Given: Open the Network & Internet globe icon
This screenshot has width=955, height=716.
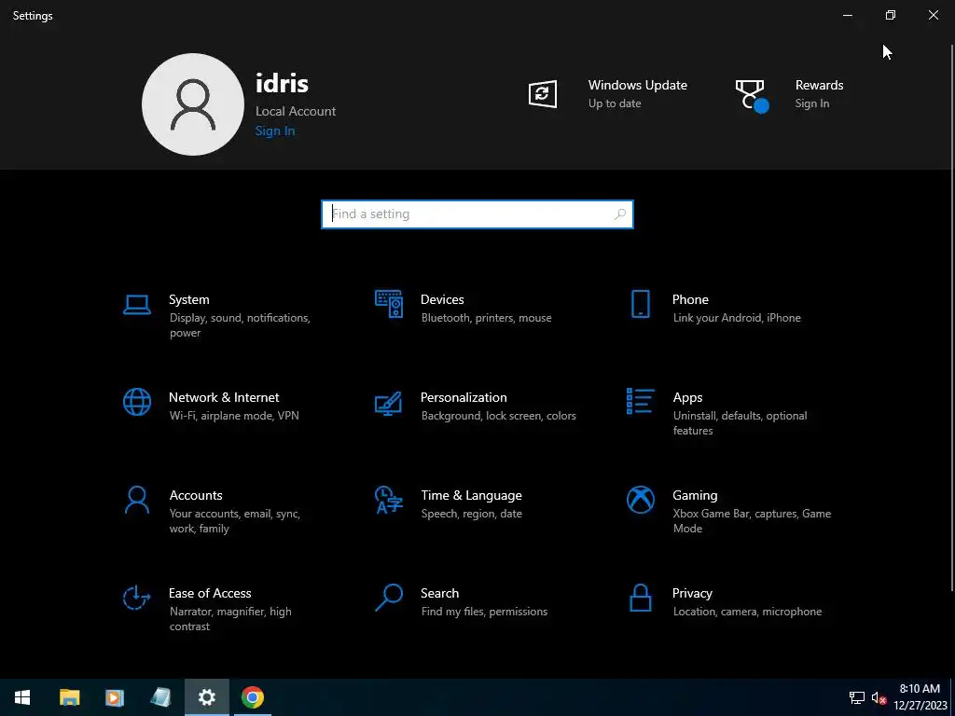Looking at the screenshot, I should click(136, 402).
